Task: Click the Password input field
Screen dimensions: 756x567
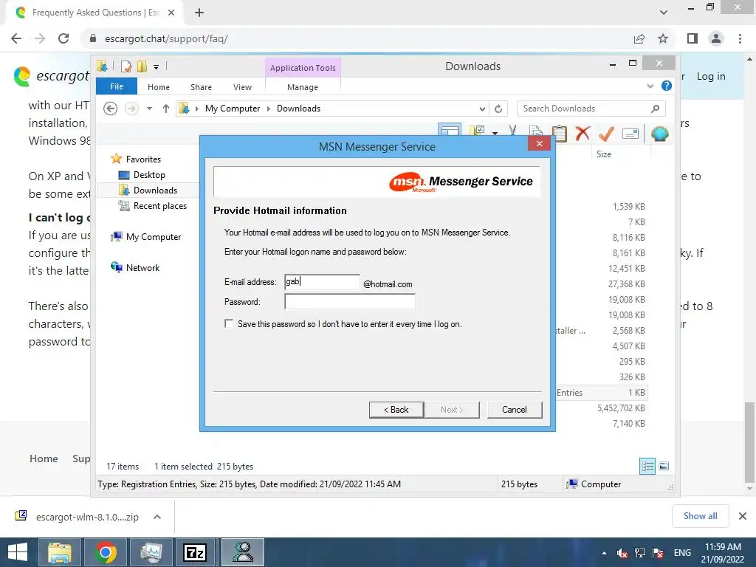Action: tap(350, 302)
